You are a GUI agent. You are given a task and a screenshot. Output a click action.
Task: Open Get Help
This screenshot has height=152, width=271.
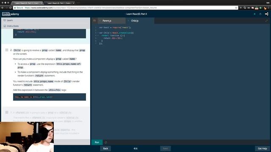(x=263, y=148)
